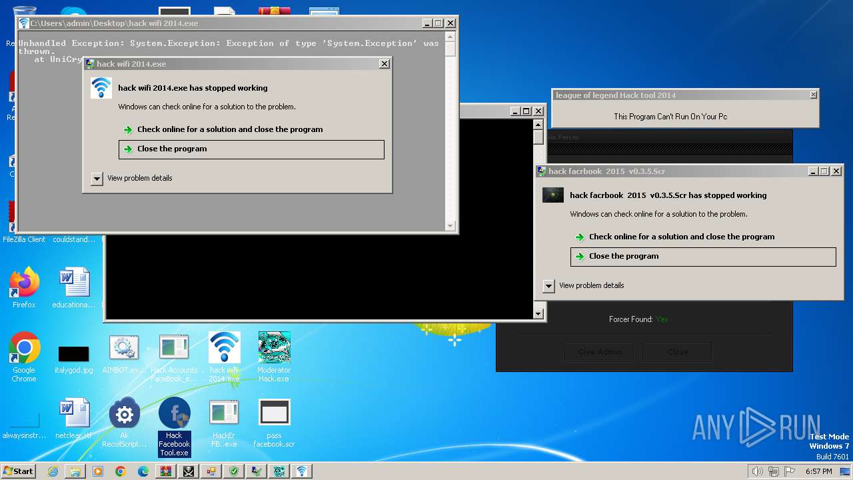The height and width of the screenshot is (480, 853).
Task: Expand View problem details in hack facrbook dialog
Action: 584,285
